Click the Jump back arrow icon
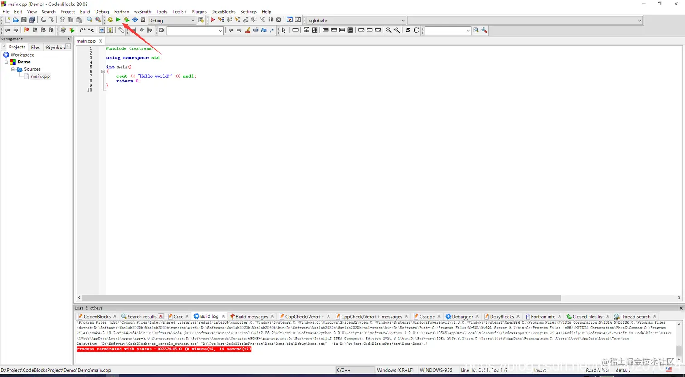Screen dimensions: 685x377 (7, 30)
